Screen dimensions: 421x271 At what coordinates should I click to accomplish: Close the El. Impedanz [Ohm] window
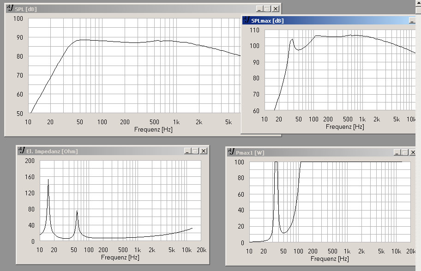pyautogui.click(x=204, y=151)
